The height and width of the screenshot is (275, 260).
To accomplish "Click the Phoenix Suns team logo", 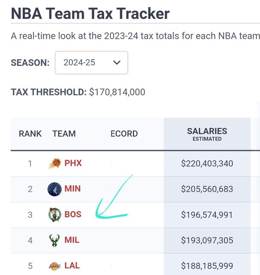I will pyautogui.click(x=55, y=163).
